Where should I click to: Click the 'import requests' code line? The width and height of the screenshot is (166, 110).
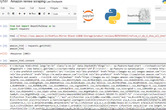coord(19,29)
